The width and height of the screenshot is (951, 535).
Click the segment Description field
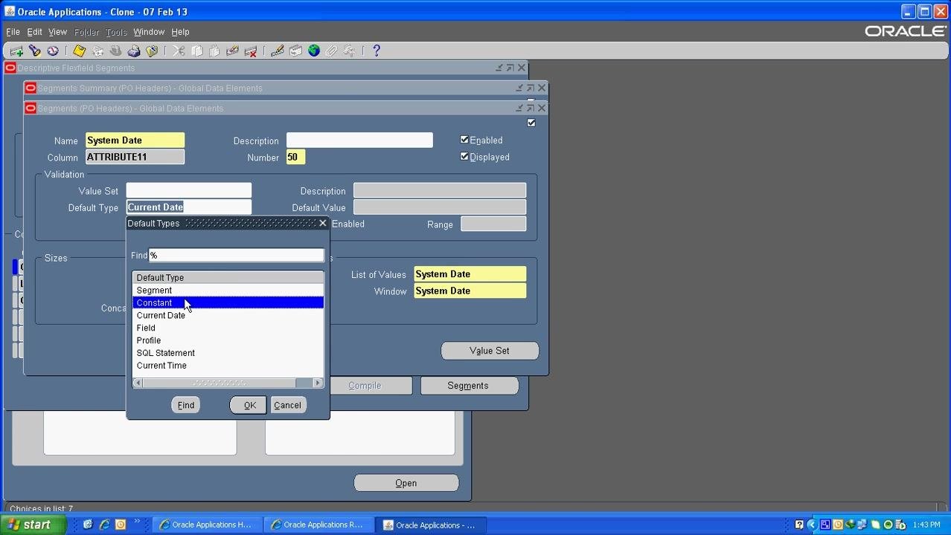coord(359,140)
